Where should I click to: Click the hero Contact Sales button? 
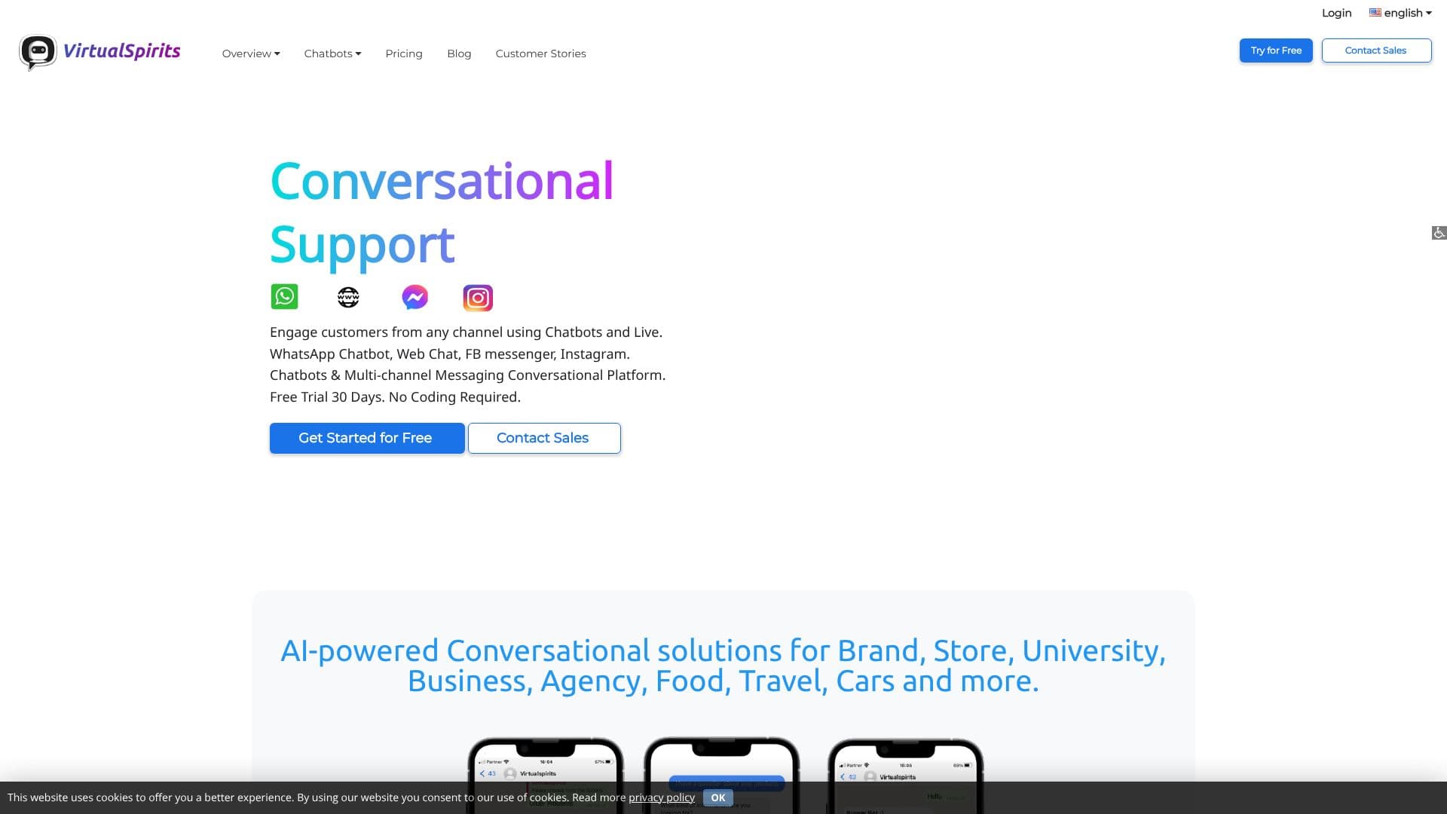544,438
